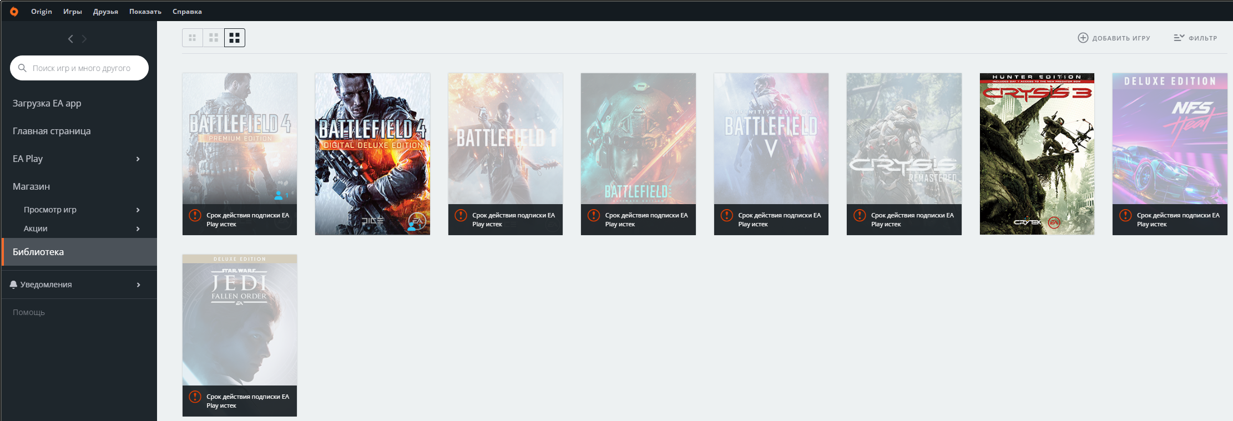Open the Crysis 3 Hunter Edition cover
Viewport: 1233px width, 421px height.
pos(1037,154)
